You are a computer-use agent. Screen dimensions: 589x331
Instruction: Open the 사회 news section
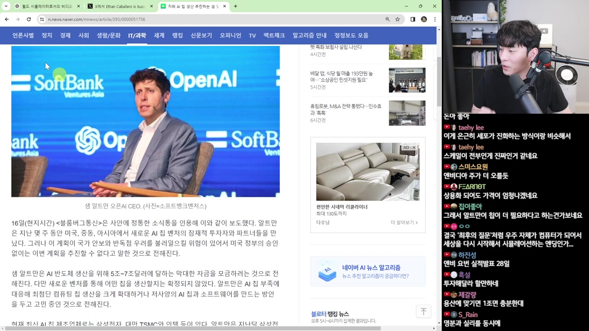pyautogui.click(x=84, y=35)
